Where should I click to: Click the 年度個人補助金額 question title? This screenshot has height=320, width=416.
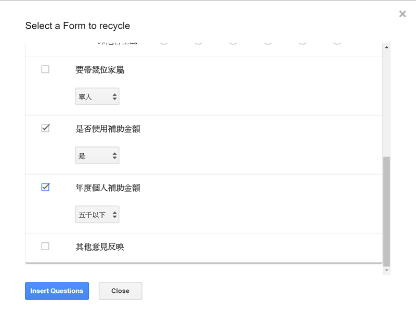click(x=108, y=188)
